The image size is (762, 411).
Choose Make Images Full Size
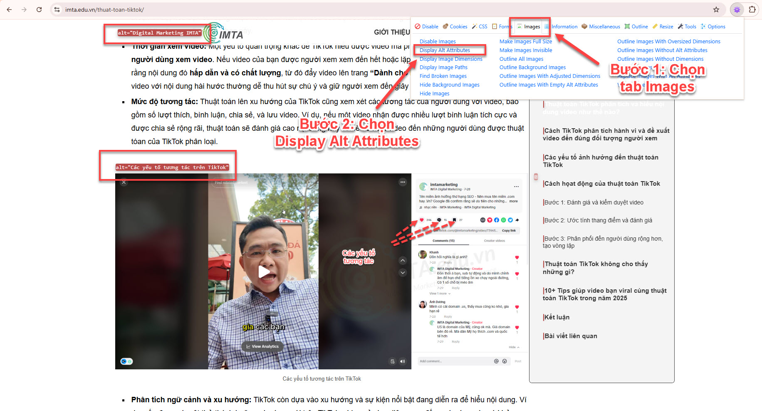pos(526,42)
